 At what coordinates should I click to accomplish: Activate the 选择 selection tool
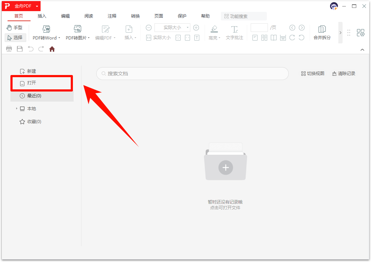pos(15,38)
